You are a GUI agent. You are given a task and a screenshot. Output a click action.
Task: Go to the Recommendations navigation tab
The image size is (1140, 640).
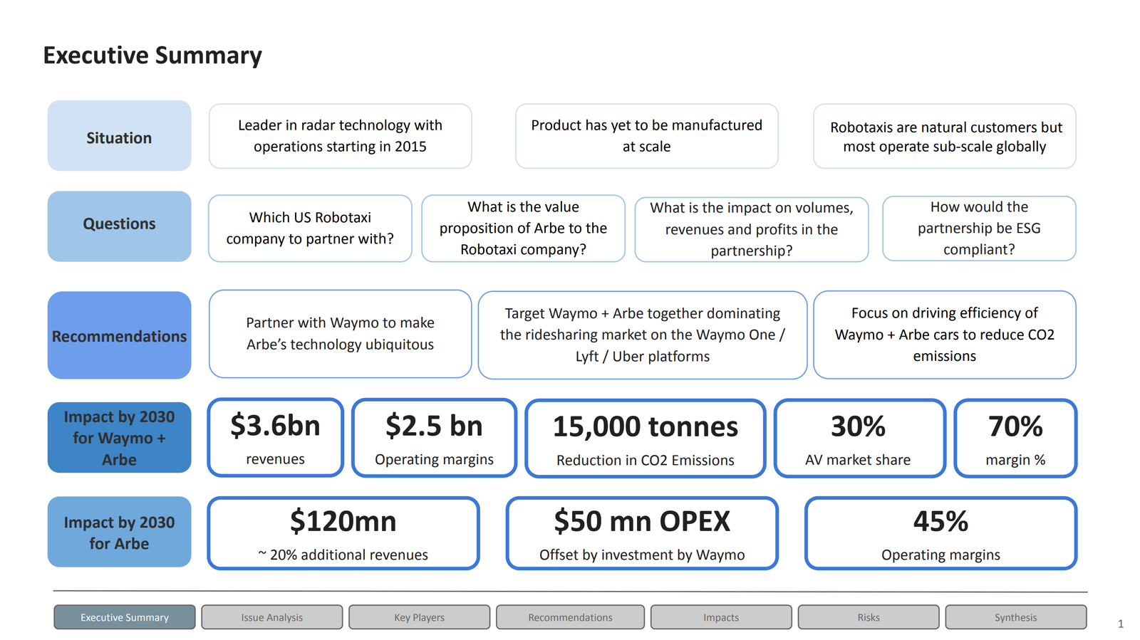570,617
